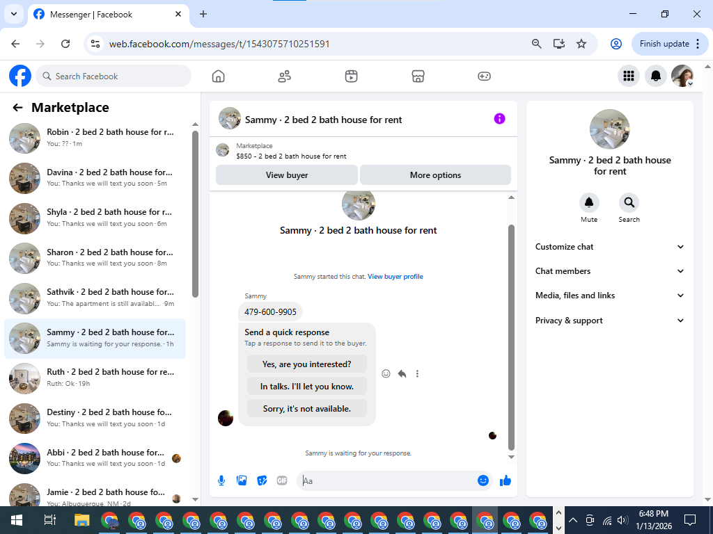Open Ruth's conversation
This screenshot has width=713, height=534.
95,378
